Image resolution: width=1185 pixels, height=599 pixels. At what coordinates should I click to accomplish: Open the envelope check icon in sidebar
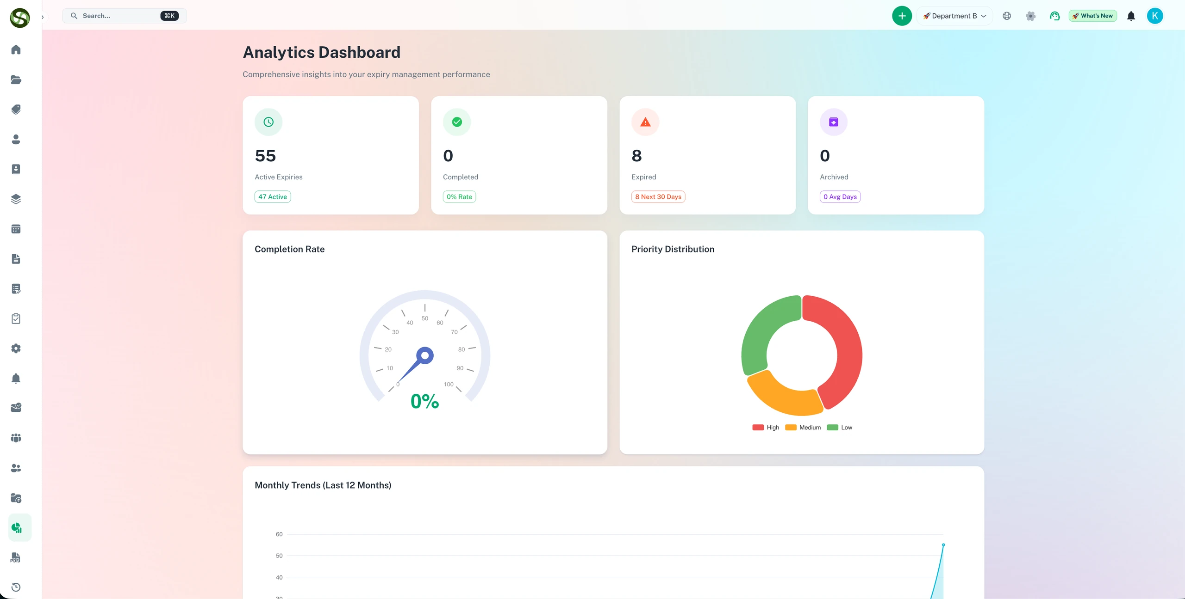coord(16,408)
